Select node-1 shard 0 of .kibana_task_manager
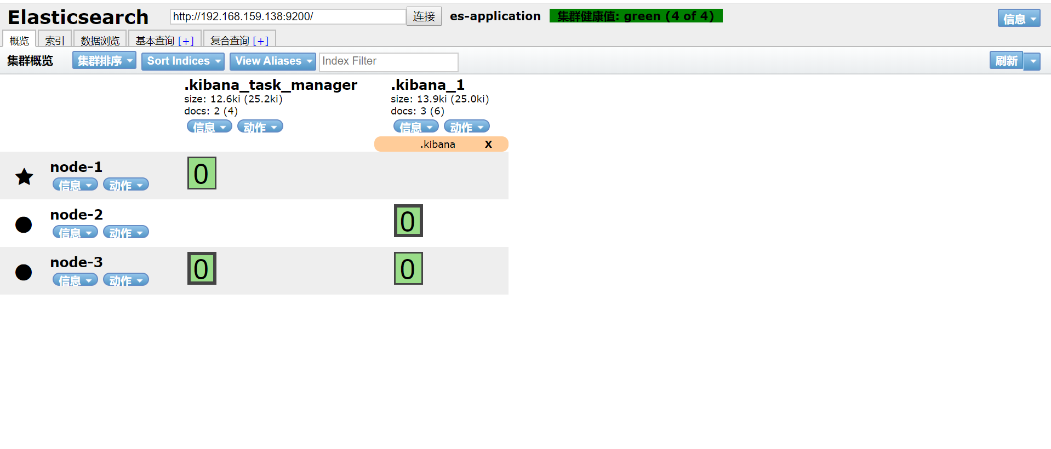The height and width of the screenshot is (449, 1051). tap(202, 173)
